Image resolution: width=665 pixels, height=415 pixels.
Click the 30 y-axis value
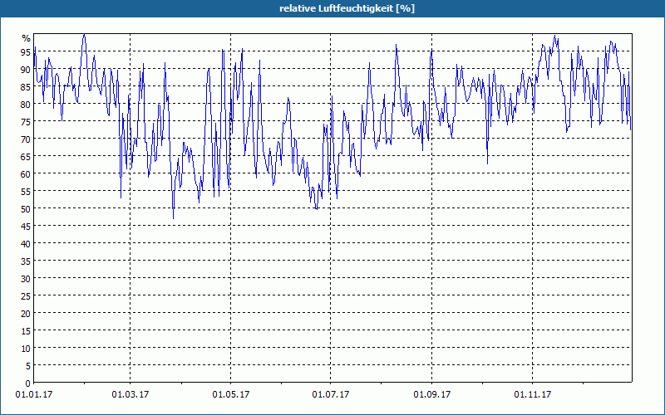[26, 279]
